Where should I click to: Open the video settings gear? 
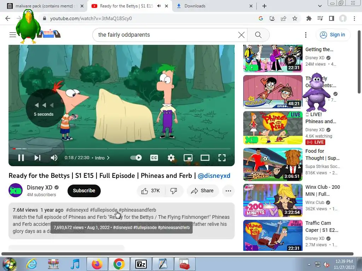171,158
